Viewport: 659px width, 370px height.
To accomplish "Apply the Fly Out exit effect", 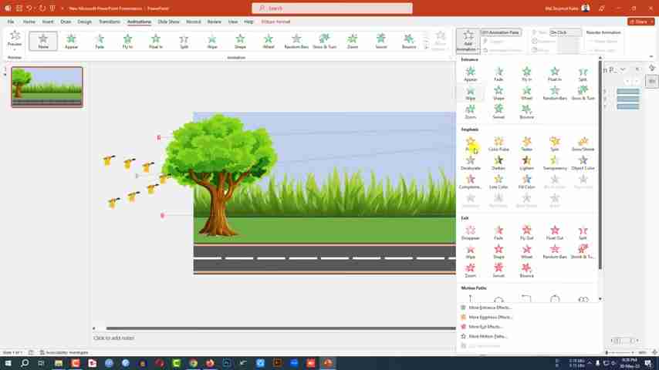I will (526, 231).
